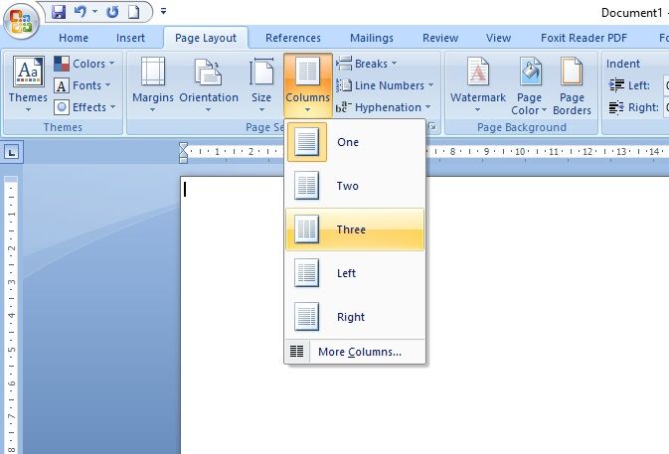
Task: Click the Document1 title text
Action: tap(631, 13)
